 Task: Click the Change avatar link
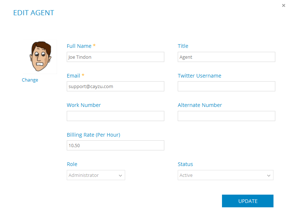click(30, 80)
